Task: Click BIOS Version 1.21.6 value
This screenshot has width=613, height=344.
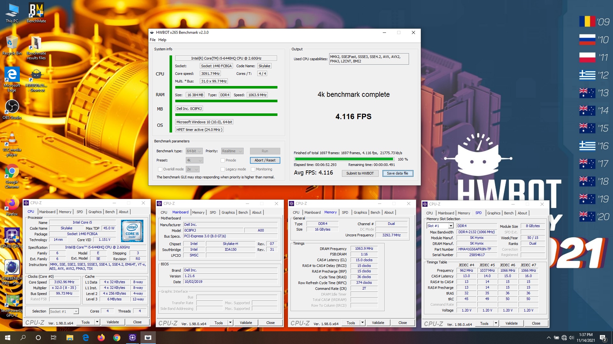Action: coord(230,276)
